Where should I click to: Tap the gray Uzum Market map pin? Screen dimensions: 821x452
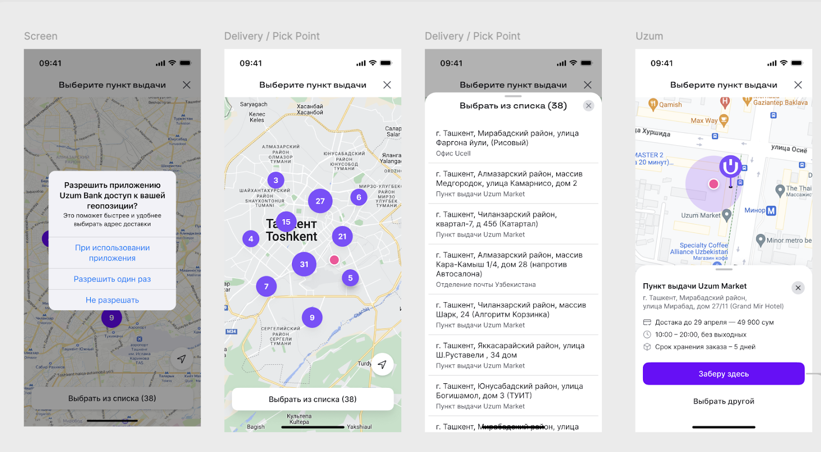coord(727,215)
